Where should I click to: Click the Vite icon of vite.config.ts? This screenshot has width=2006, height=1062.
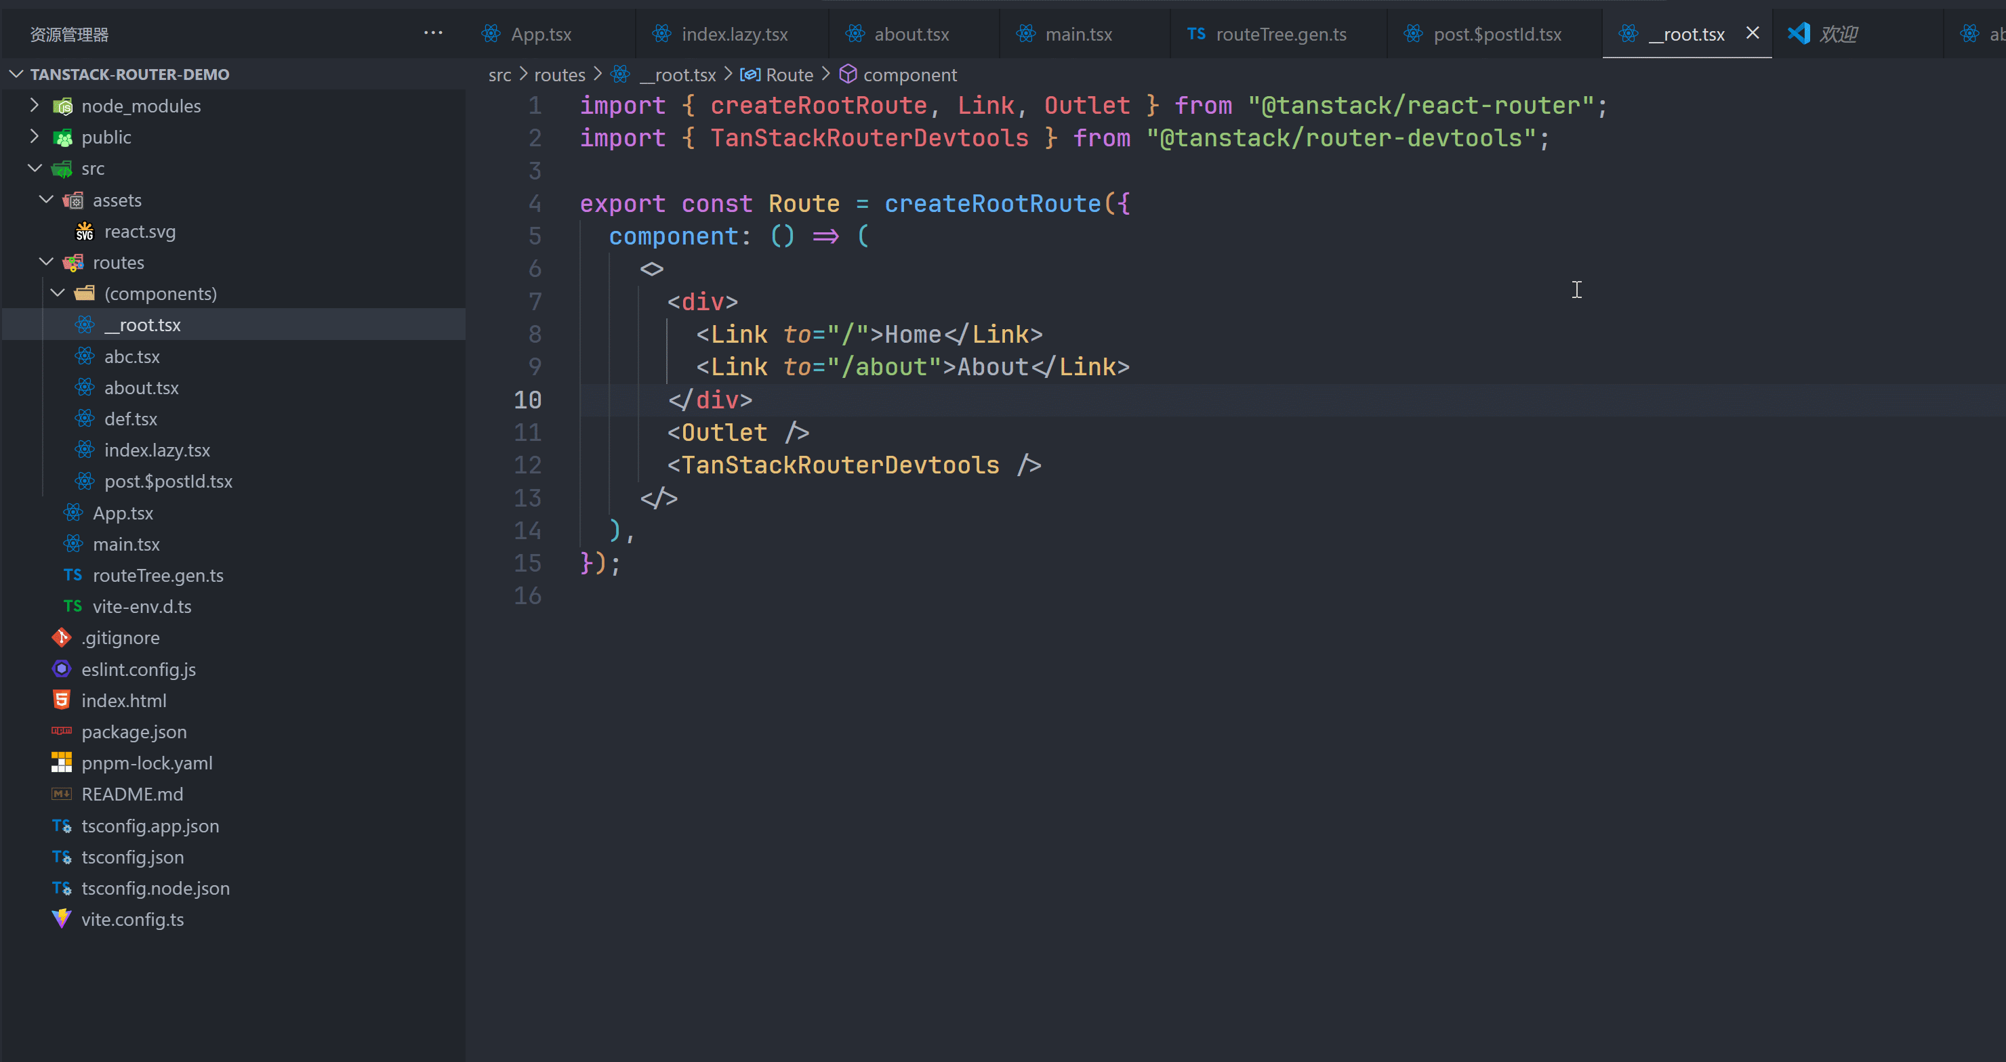[x=62, y=919]
